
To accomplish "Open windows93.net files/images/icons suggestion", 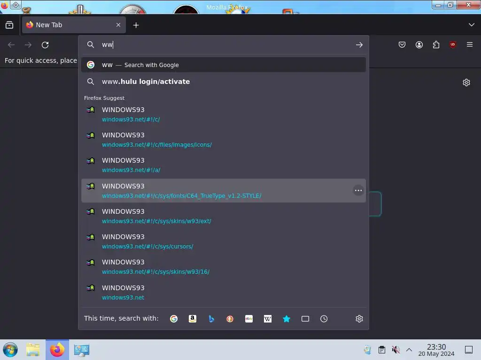I will coord(223,140).
